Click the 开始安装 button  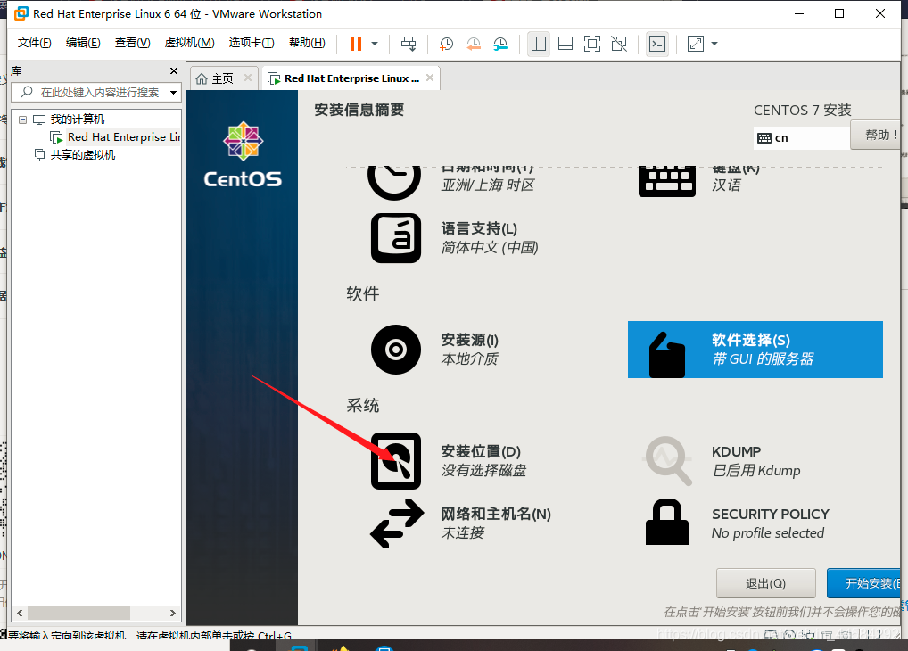point(863,583)
